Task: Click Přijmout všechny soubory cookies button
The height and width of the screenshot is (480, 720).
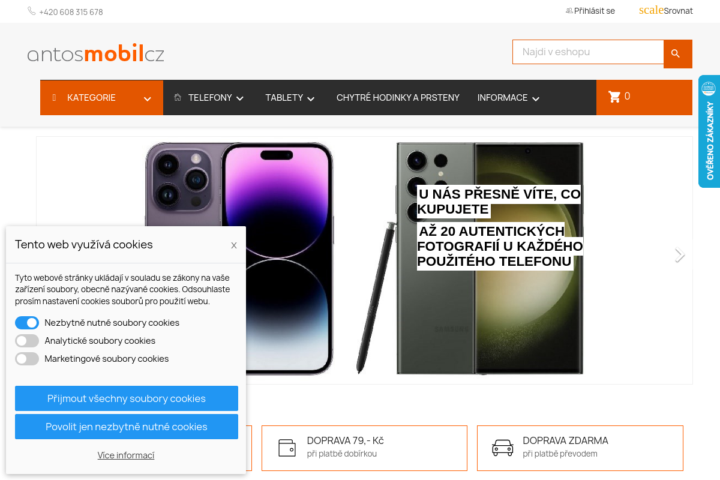Action: (127, 398)
